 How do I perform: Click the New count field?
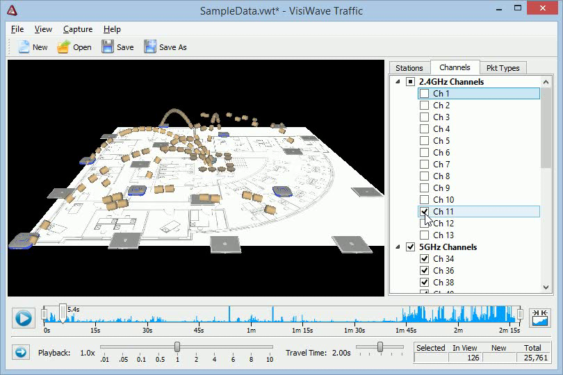point(499,358)
